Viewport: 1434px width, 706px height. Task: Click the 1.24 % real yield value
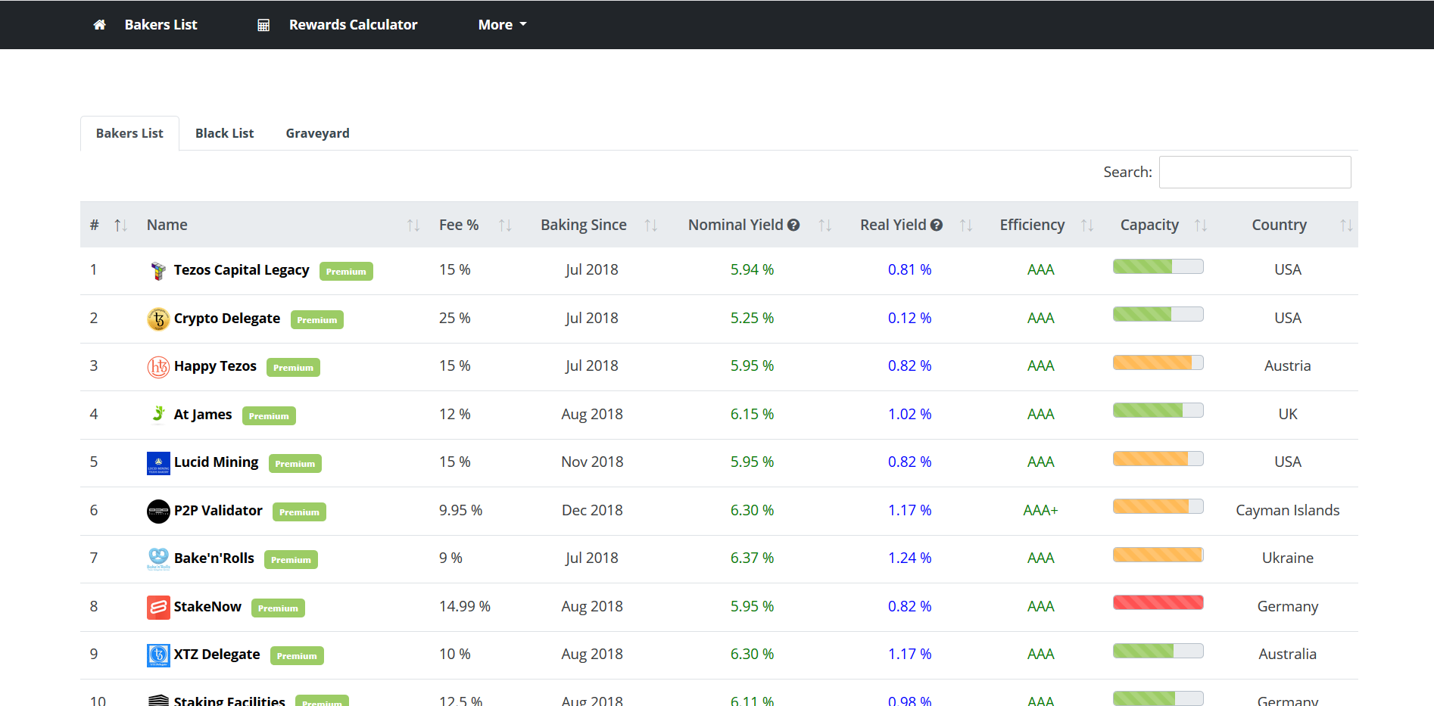(x=909, y=558)
